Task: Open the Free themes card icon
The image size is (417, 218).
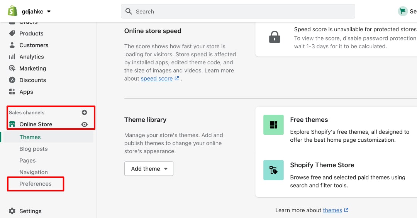Action: pos(273,125)
